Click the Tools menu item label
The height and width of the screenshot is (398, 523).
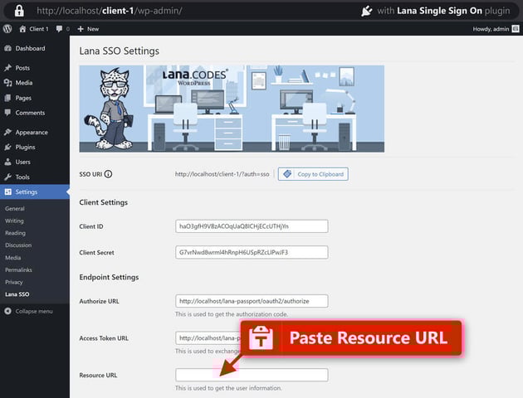[22, 177]
